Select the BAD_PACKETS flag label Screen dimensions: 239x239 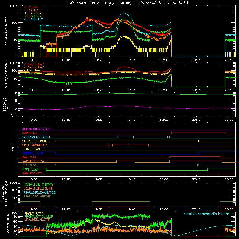point(33,173)
